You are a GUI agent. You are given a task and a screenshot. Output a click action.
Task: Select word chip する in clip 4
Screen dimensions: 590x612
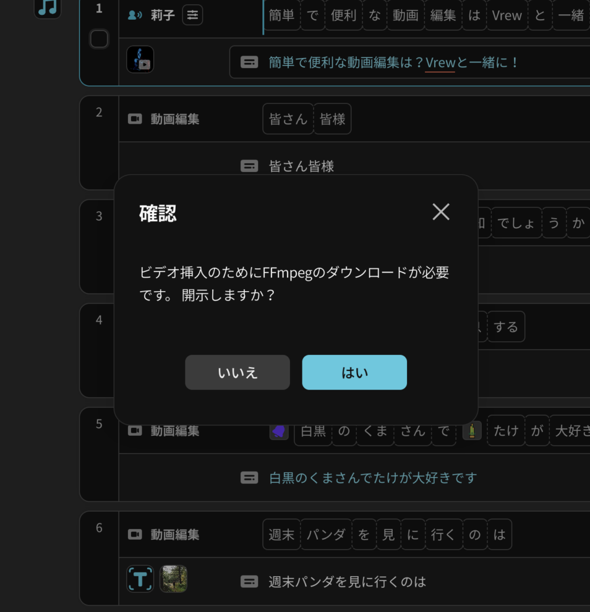click(x=506, y=326)
